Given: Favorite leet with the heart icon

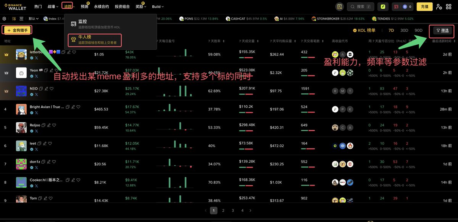Looking at the screenshot, I should (50, 143).
